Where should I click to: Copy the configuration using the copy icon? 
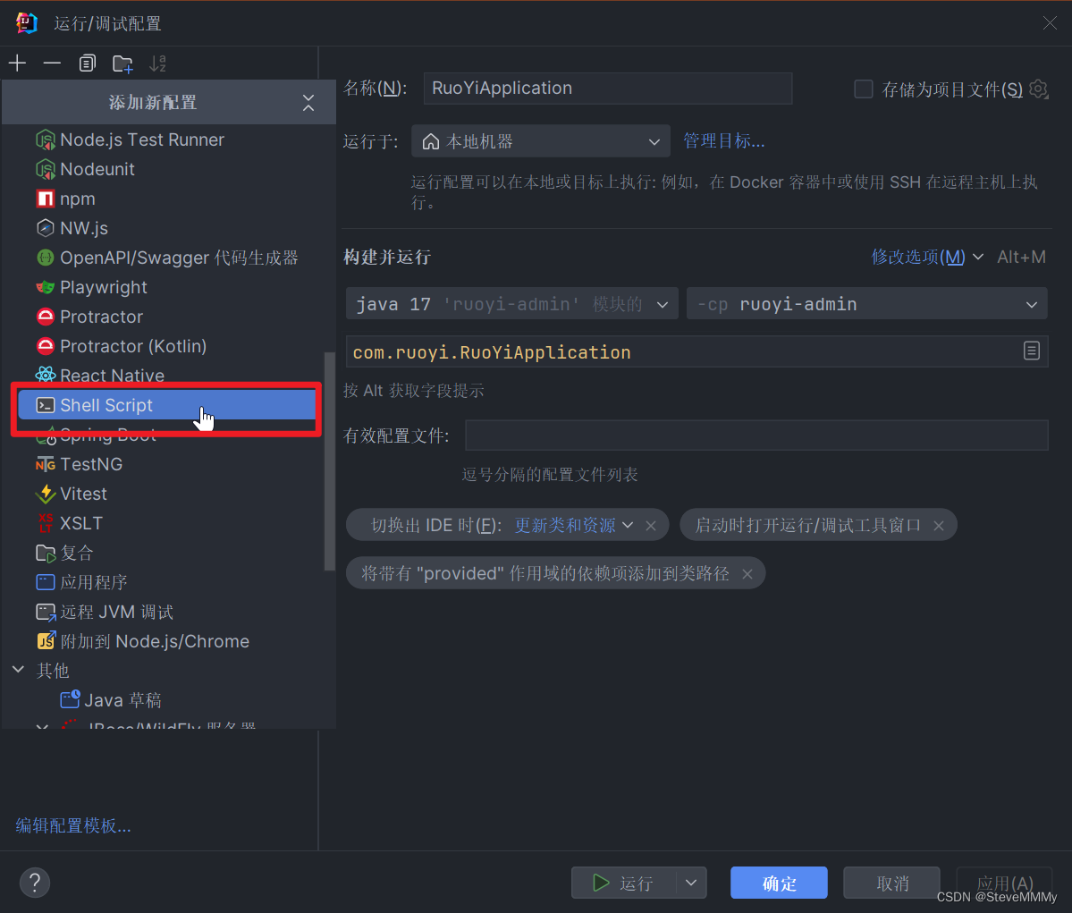[x=87, y=63]
